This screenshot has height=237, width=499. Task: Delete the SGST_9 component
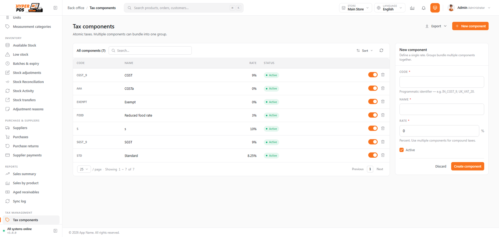coord(383,142)
